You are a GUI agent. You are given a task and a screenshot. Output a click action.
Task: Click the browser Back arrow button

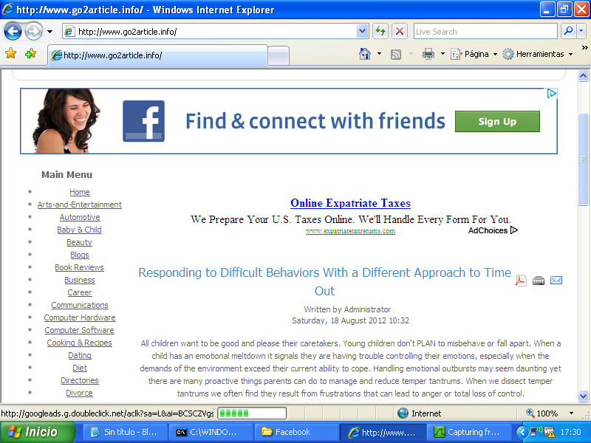tap(13, 32)
